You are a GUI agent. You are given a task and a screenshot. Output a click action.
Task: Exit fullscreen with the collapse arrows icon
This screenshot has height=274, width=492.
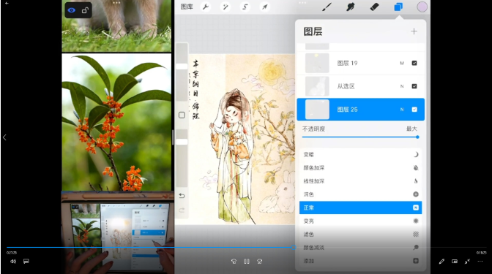point(467,261)
